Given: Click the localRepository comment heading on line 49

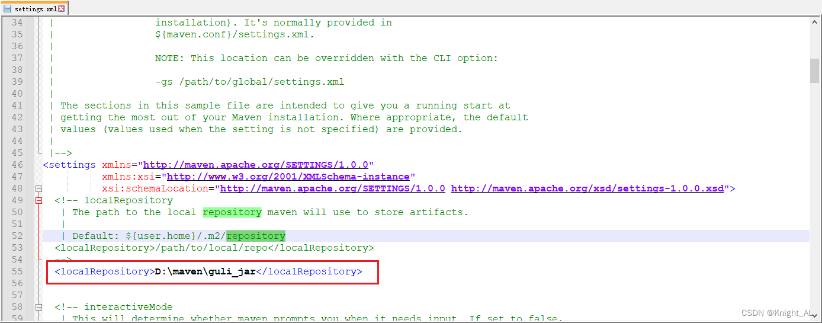Looking at the screenshot, I should tap(129, 200).
